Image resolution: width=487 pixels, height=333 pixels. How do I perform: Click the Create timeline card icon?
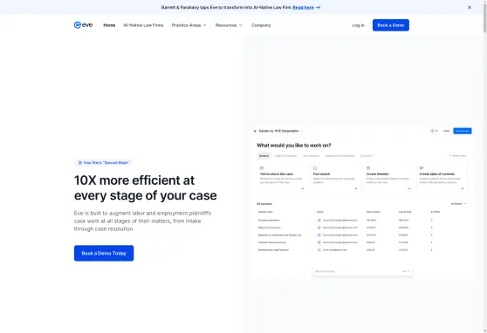point(368,168)
